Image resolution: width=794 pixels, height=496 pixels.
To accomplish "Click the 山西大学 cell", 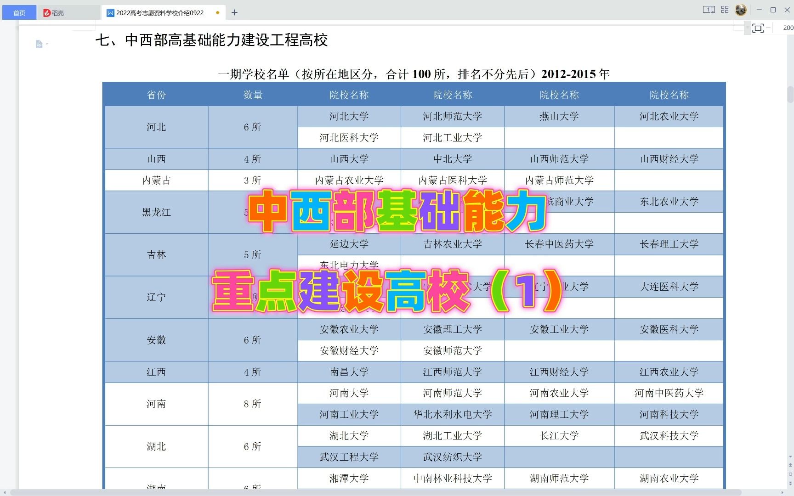I will click(349, 159).
